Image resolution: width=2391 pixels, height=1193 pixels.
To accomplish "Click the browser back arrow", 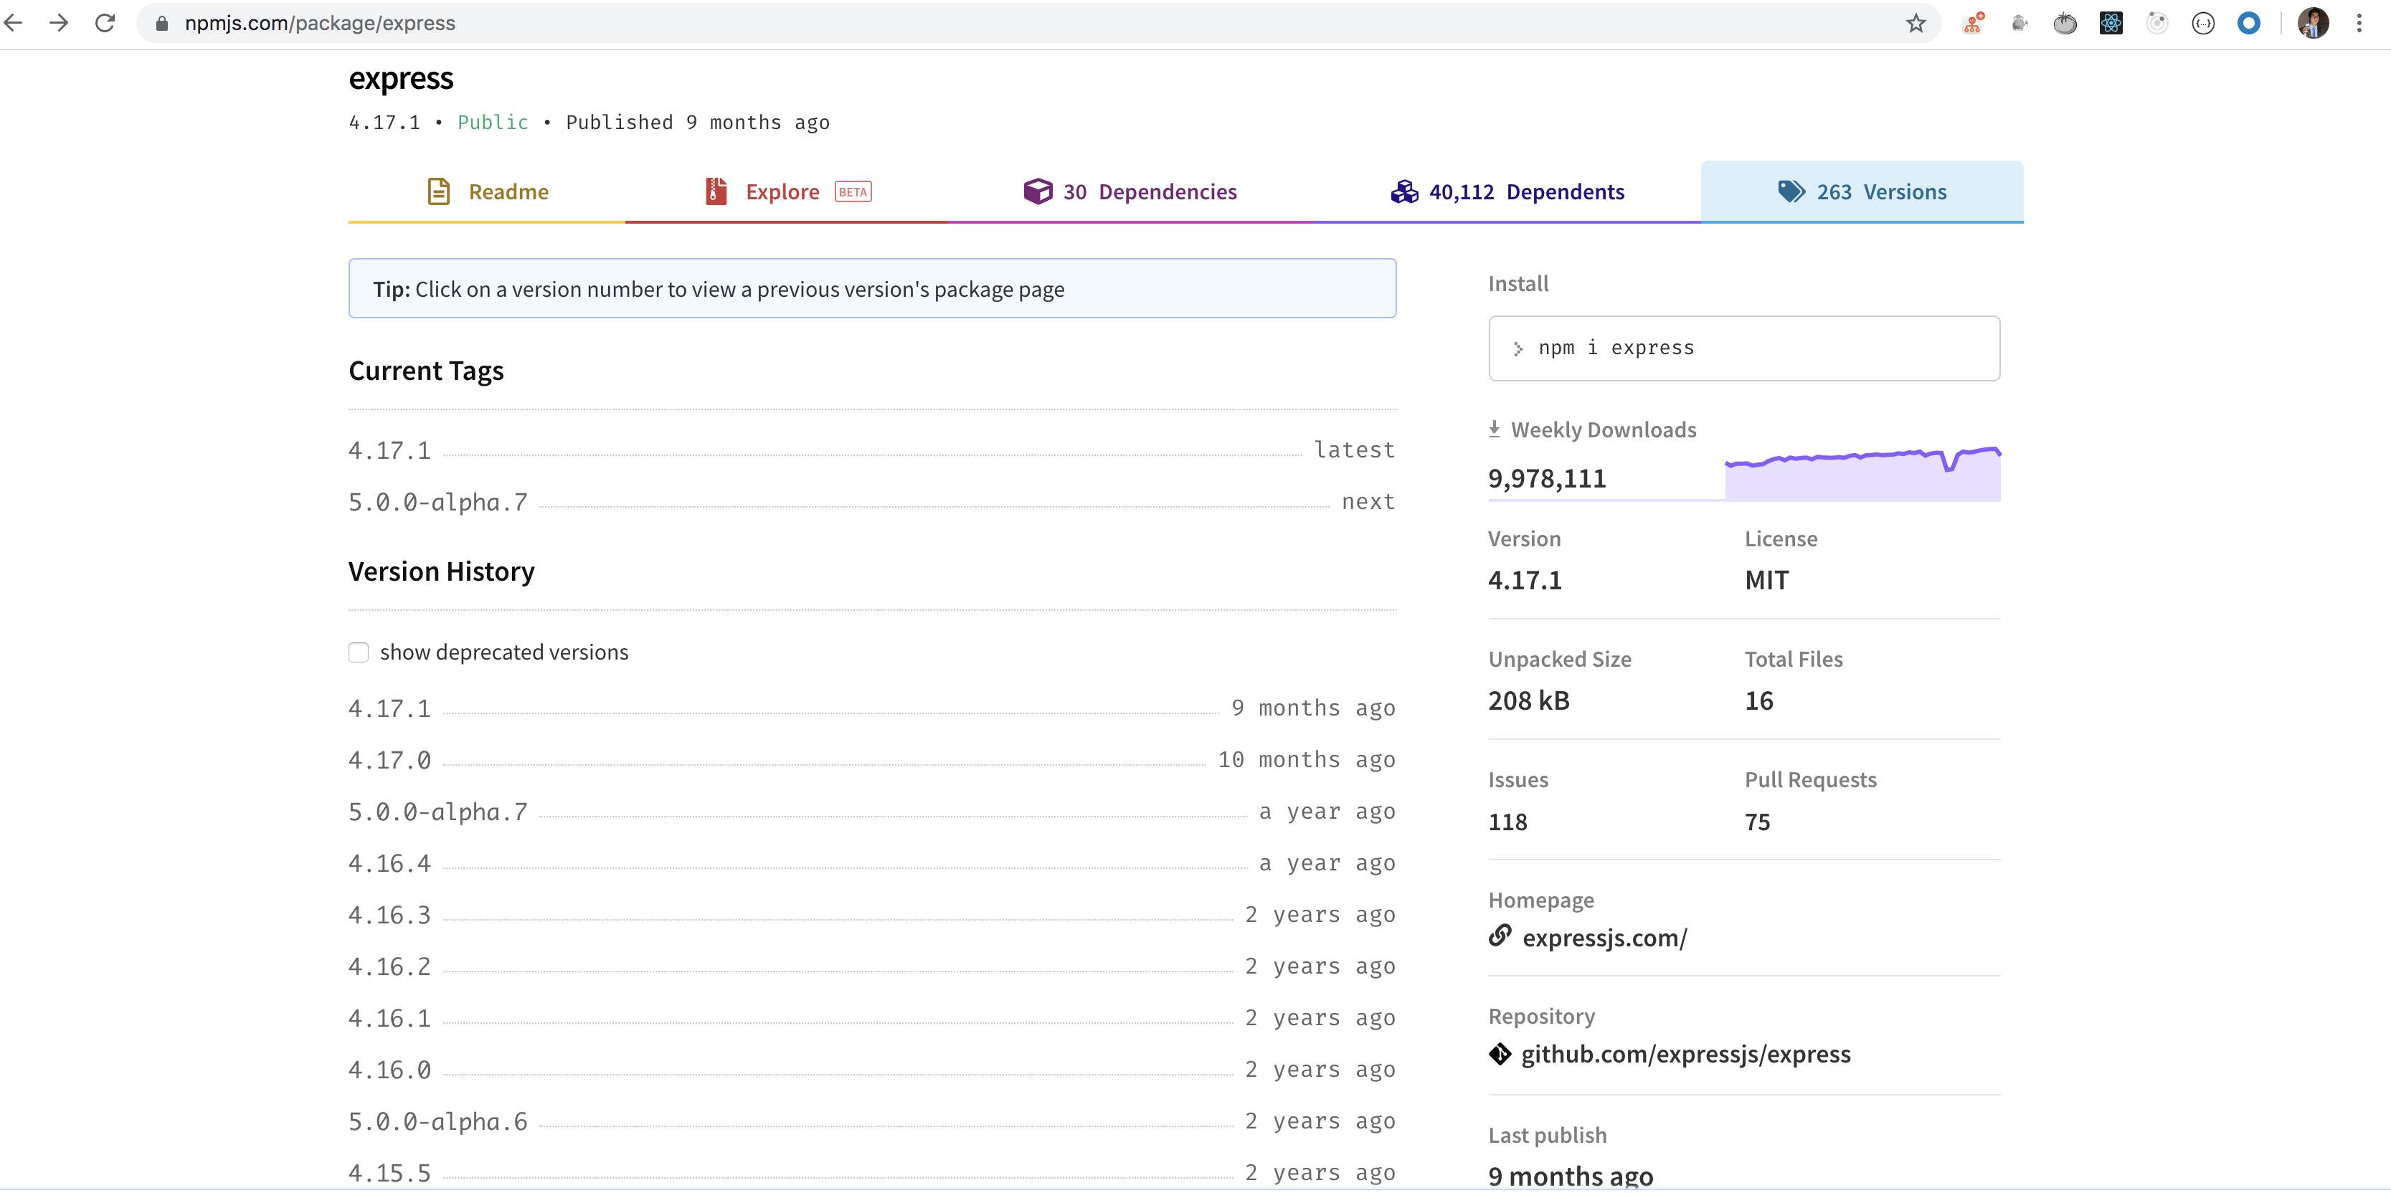I will (14, 22).
